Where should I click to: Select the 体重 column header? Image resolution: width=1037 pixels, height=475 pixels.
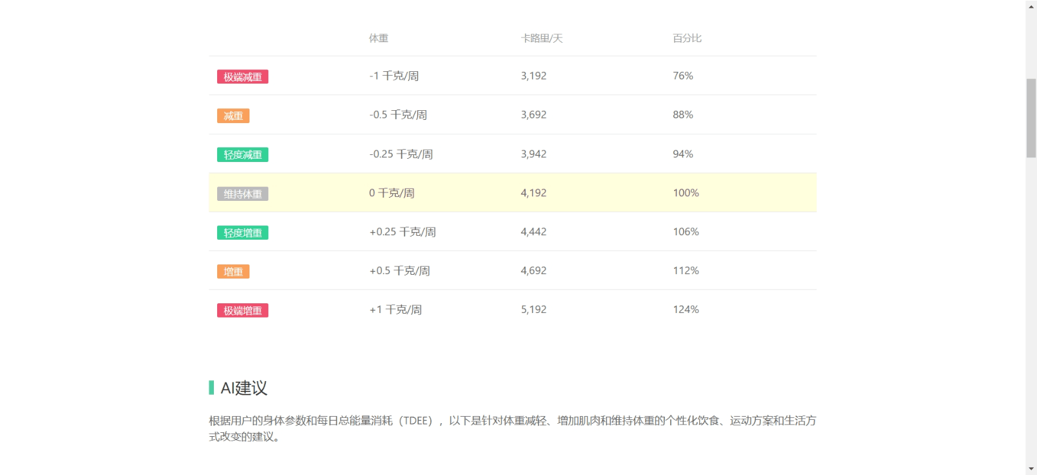point(379,38)
